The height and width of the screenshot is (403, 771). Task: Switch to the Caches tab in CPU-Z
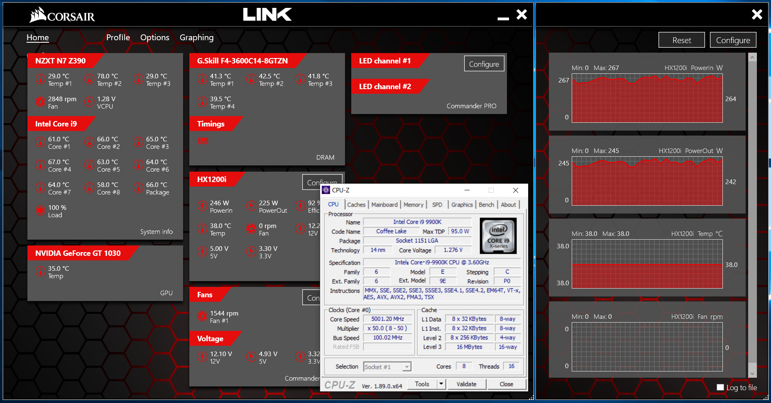356,204
